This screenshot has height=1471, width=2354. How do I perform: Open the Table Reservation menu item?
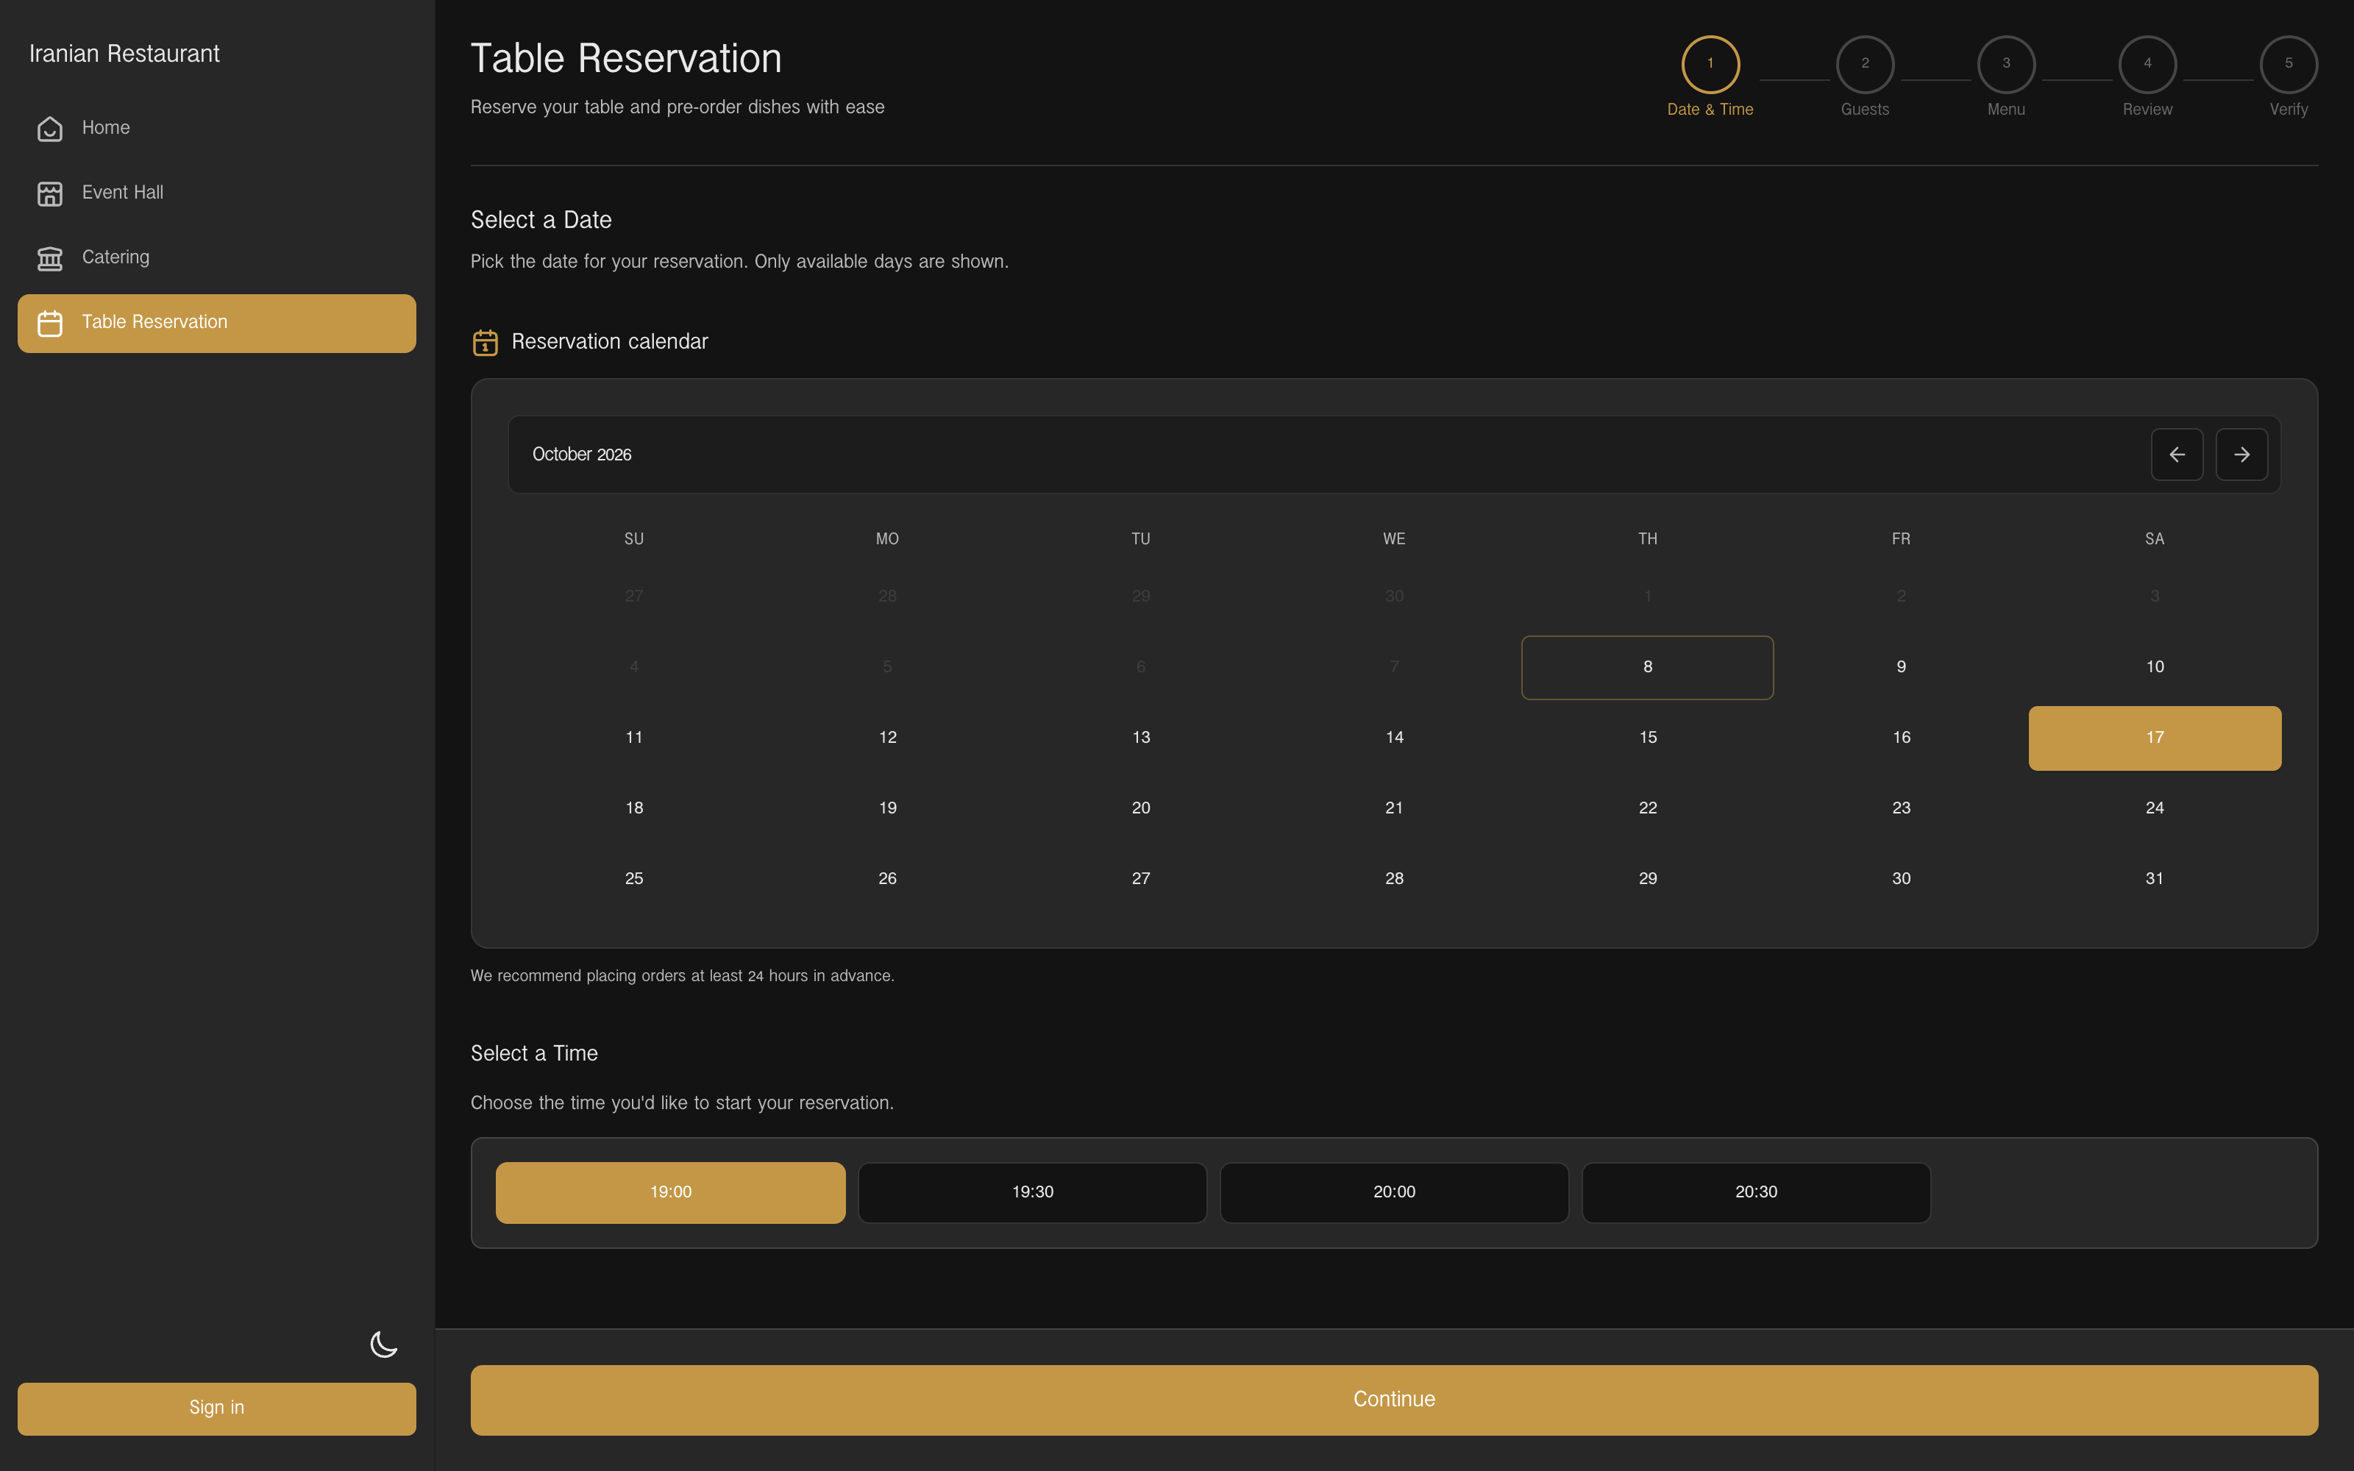(217, 323)
